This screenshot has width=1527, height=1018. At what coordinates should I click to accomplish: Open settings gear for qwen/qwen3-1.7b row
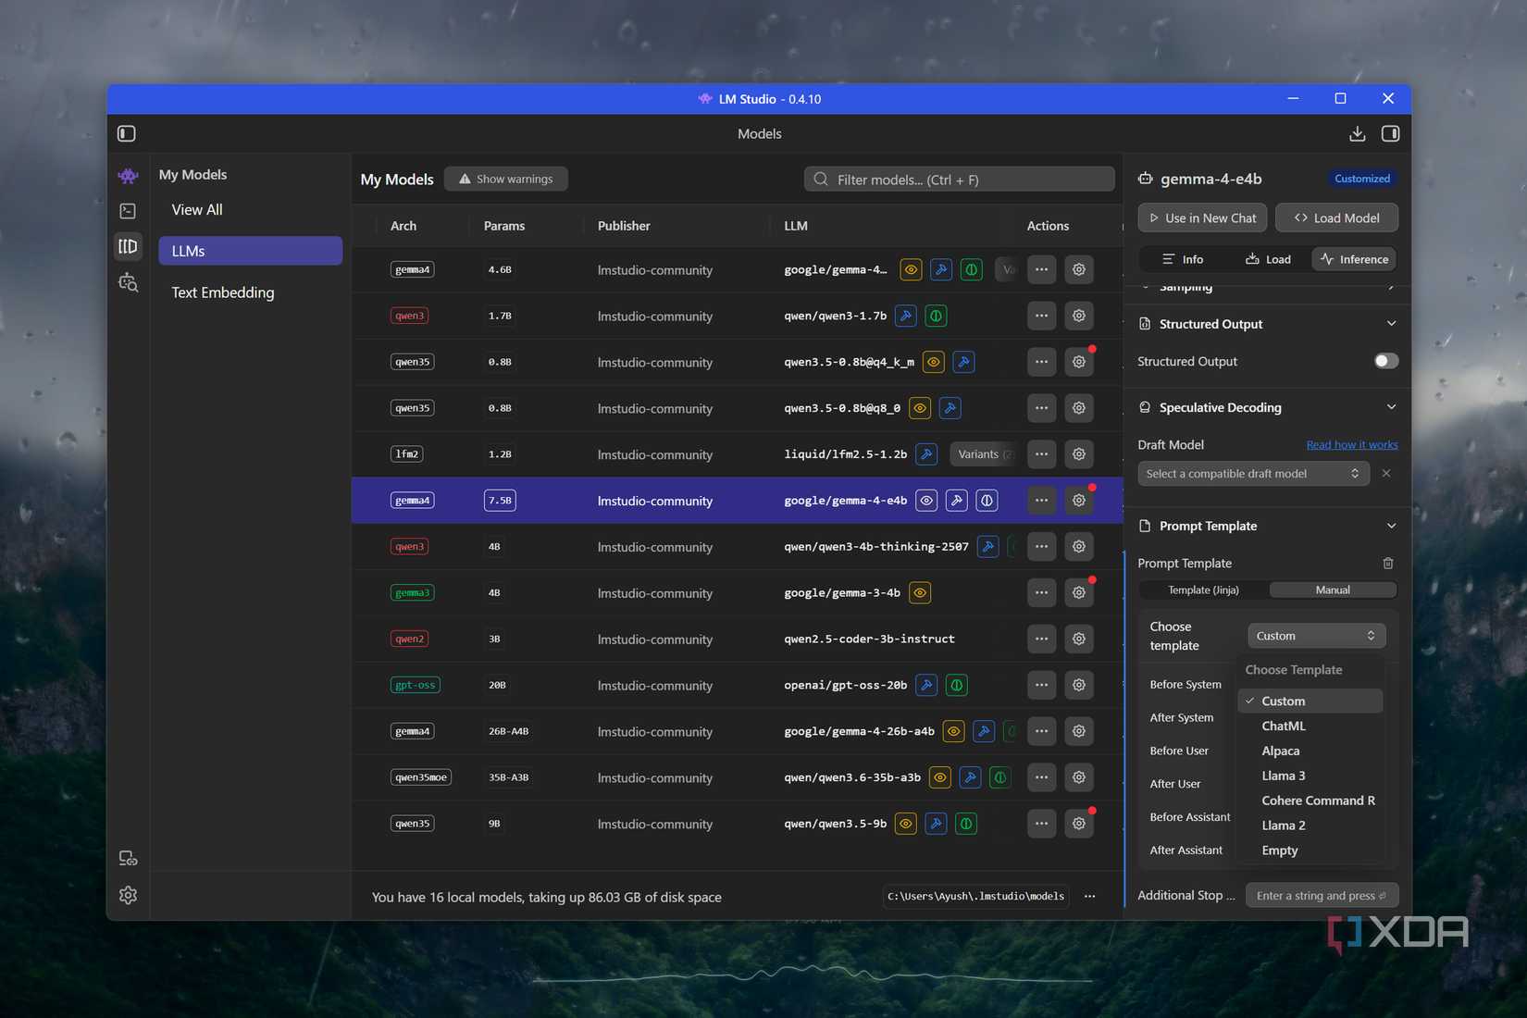coord(1079,316)
